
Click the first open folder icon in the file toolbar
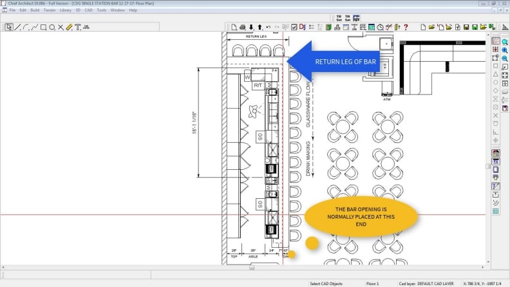tap(431, 27)
